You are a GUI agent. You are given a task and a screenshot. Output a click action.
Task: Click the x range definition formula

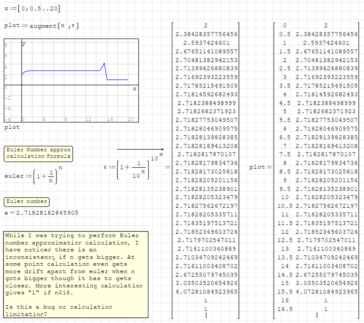[x=32, y=8]
